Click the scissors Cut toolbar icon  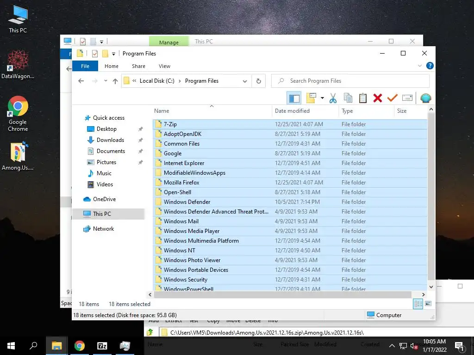pos(333,98)
